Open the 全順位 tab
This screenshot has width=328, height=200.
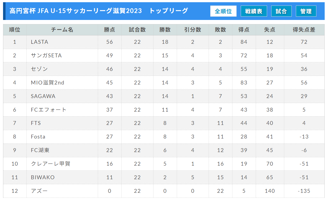[x=223, y=11]
